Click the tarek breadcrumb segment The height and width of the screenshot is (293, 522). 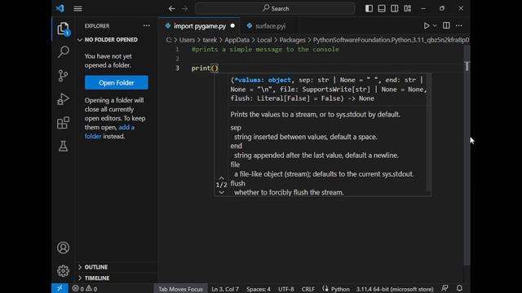pyautogui.click(x=210, y=40)
